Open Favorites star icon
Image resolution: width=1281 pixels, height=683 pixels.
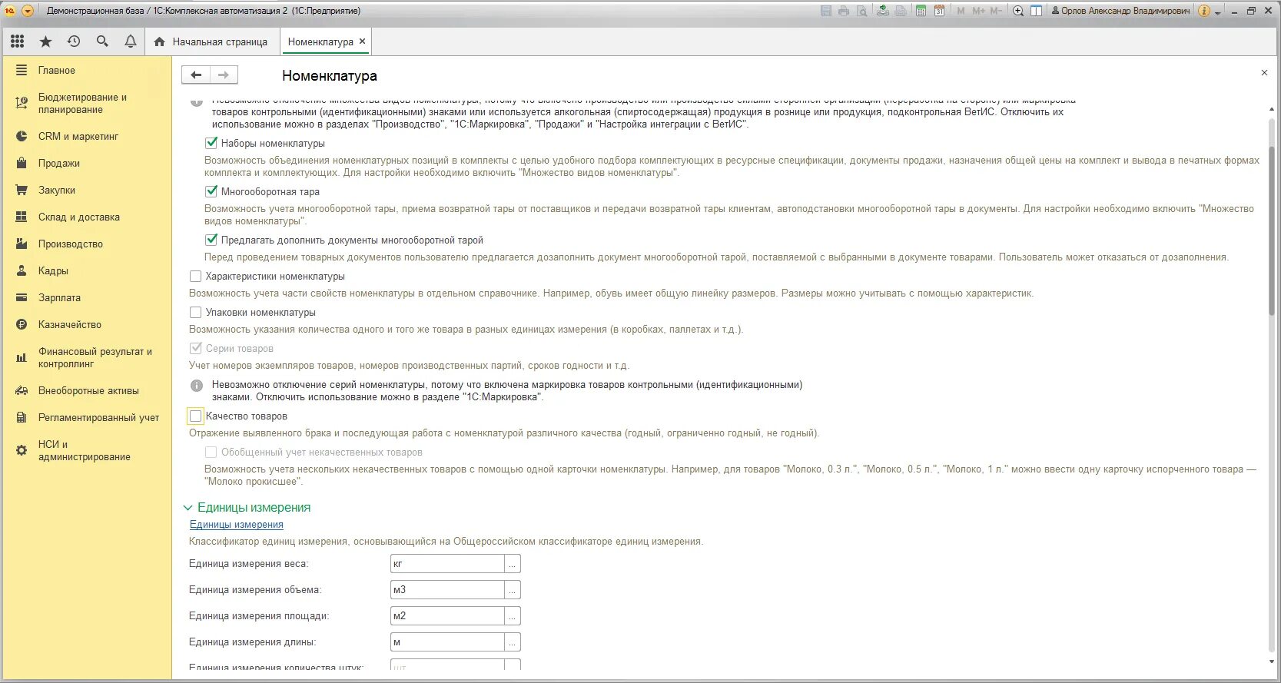click(45, 41)
